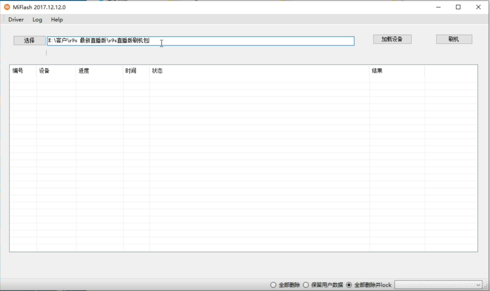Click the 结果 column header

pos(397,71)
